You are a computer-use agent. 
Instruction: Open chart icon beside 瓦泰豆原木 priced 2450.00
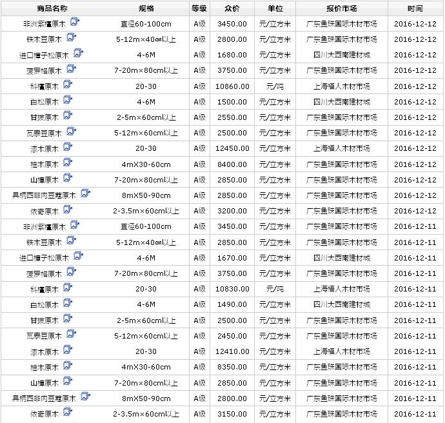[x=71, y=335]
